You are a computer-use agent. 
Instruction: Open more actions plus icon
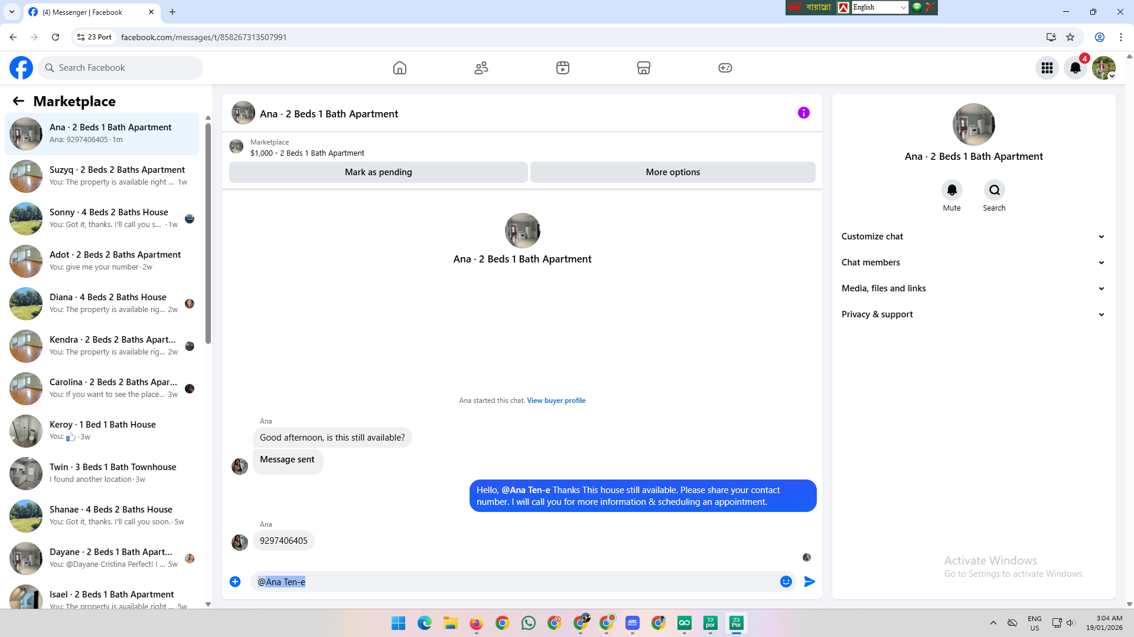point(235,582)
